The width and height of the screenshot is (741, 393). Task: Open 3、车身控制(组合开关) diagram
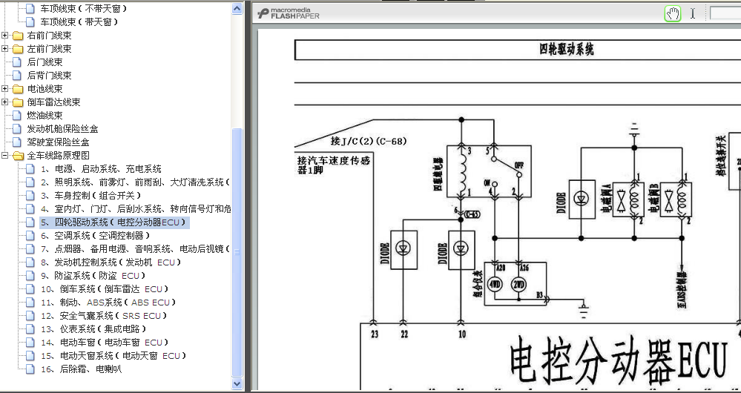point(90,195)
